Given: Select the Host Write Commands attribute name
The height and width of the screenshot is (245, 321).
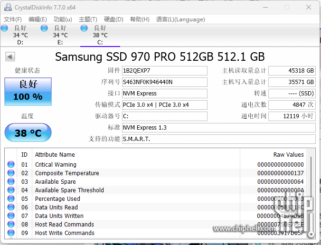Looking at the screenshot, I should (x=65, y=233).
